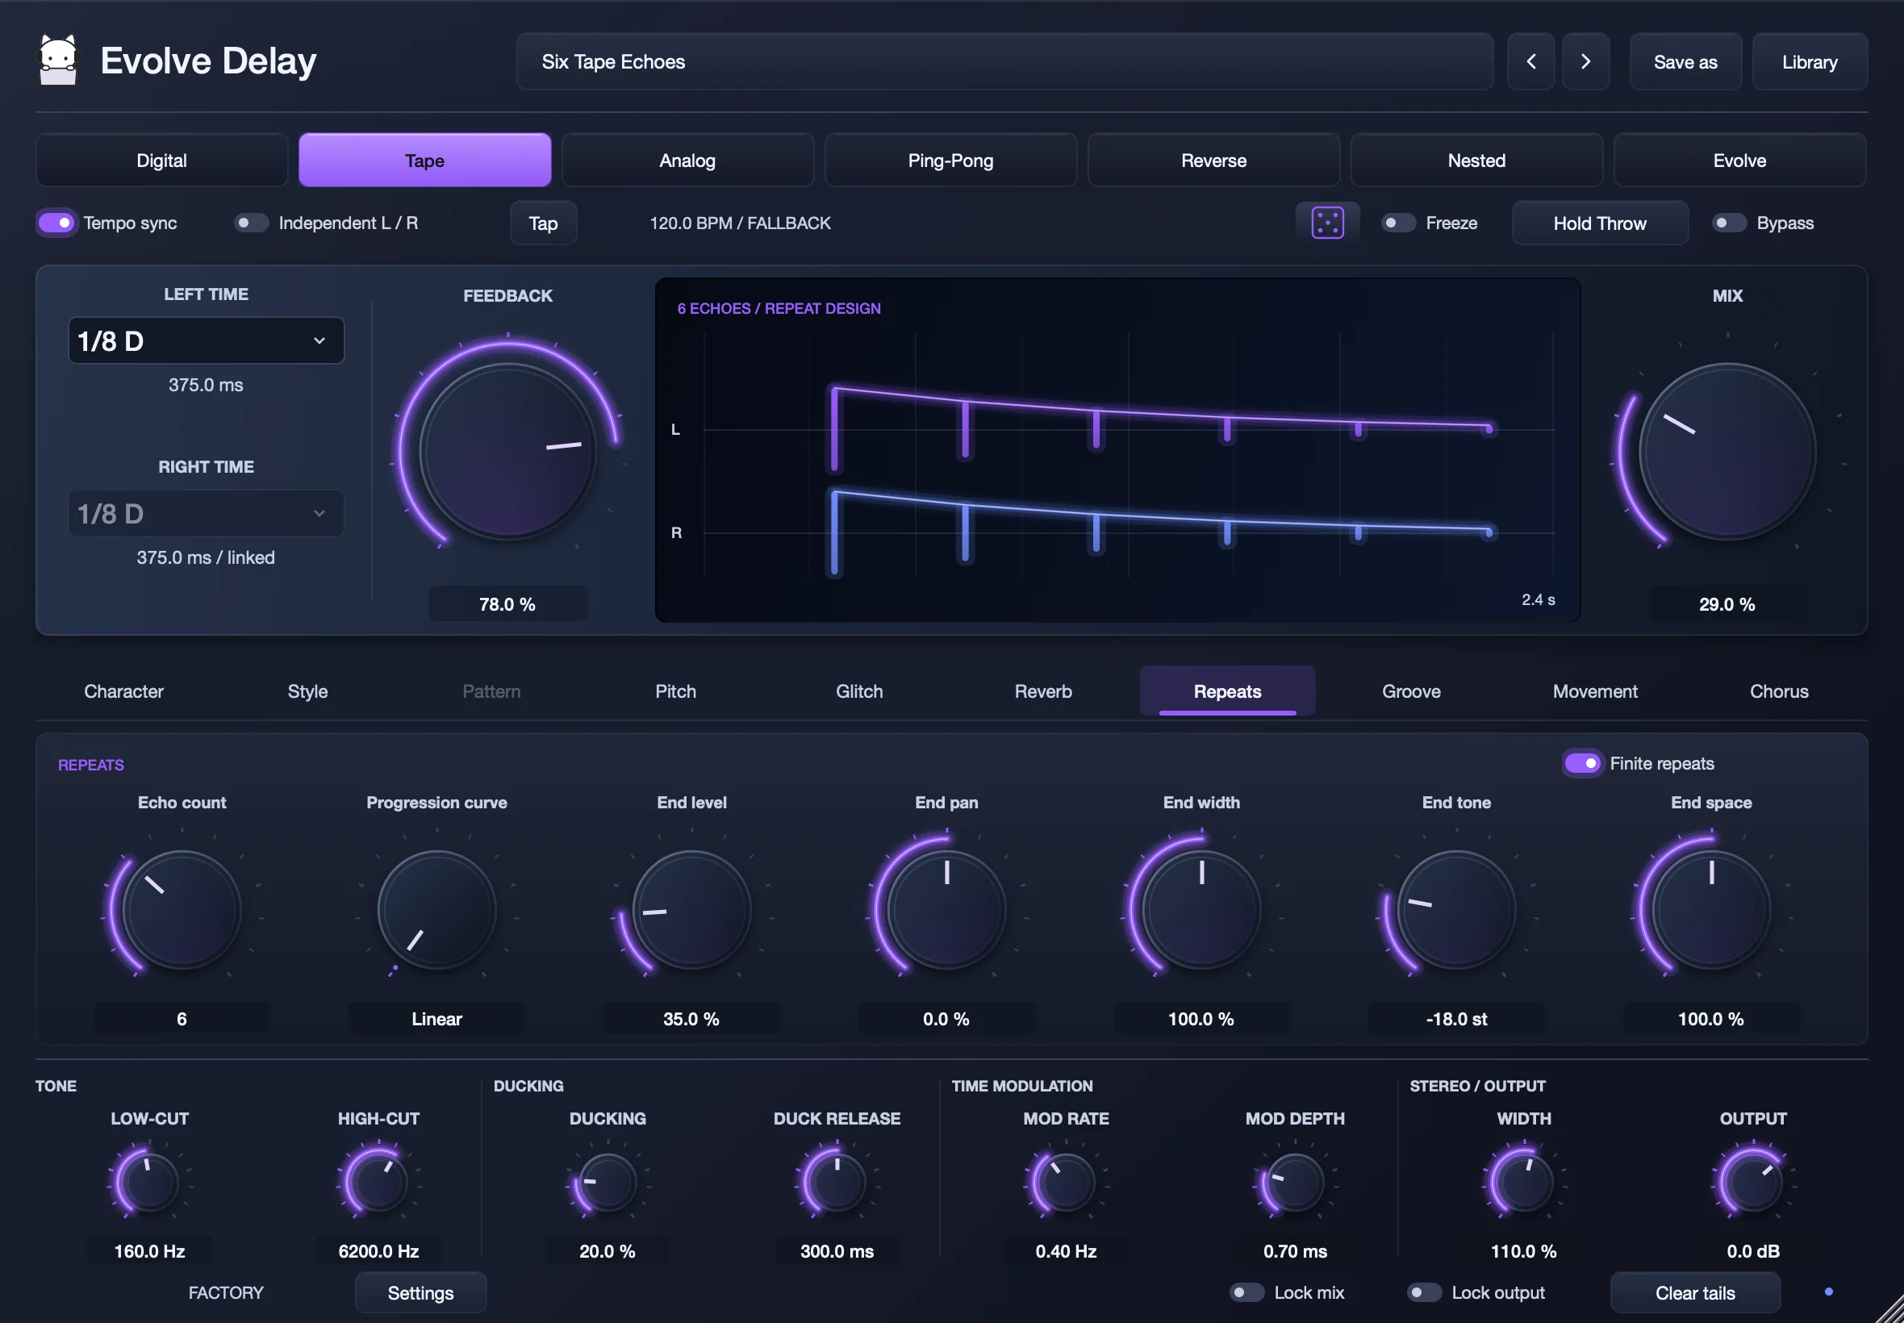The height and width of the screenshot is (1323, 1904).
Task: Select the Ping-Pong delay mode
Action: (x=950, y=160)
